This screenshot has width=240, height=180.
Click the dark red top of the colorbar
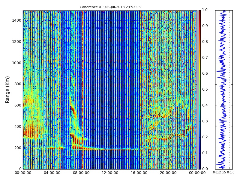point(199,12)
